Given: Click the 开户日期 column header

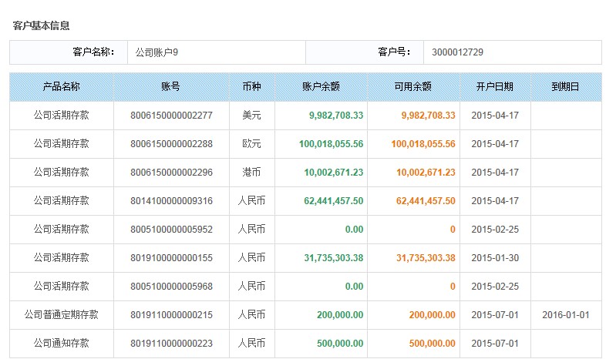Looking at the screenshot, I should 495,86.
